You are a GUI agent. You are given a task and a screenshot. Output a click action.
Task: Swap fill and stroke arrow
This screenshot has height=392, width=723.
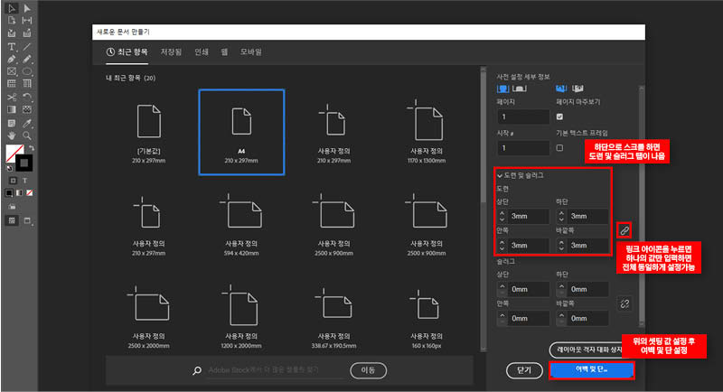click(31, 148)
